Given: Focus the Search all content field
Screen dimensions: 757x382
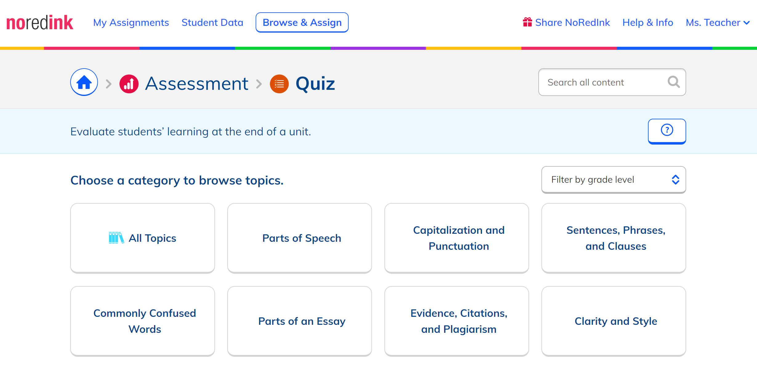Looking at the screenshot, I should click(x=612, y=82).
